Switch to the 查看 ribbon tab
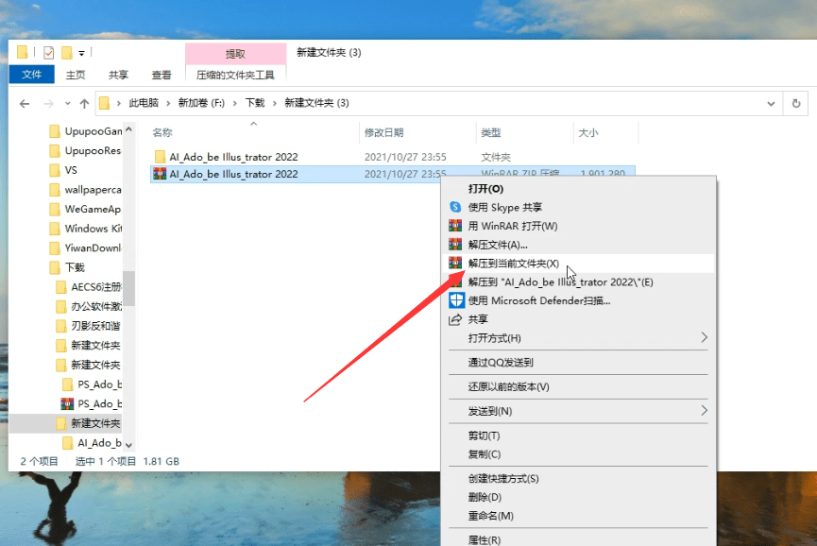 click(161, 75)
